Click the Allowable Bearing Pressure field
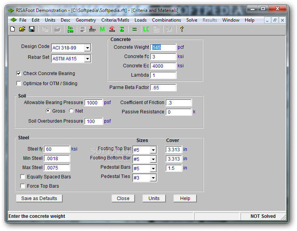Screen dimensions: 297x231 point(94,103)
